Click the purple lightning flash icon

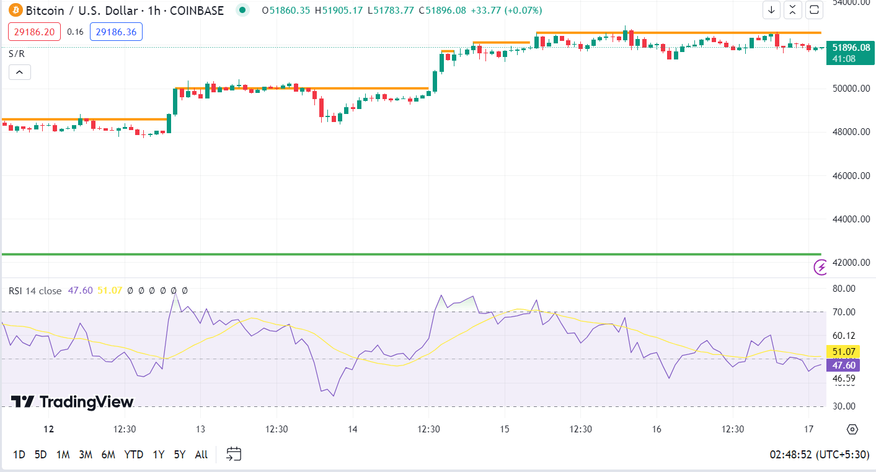point(821,267)
